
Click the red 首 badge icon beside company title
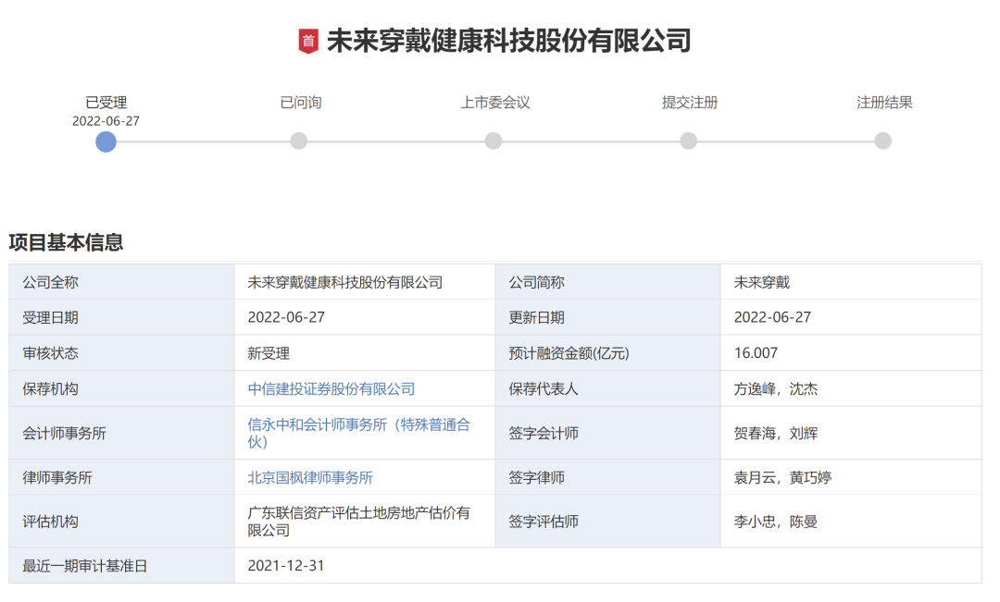(308, 42)
